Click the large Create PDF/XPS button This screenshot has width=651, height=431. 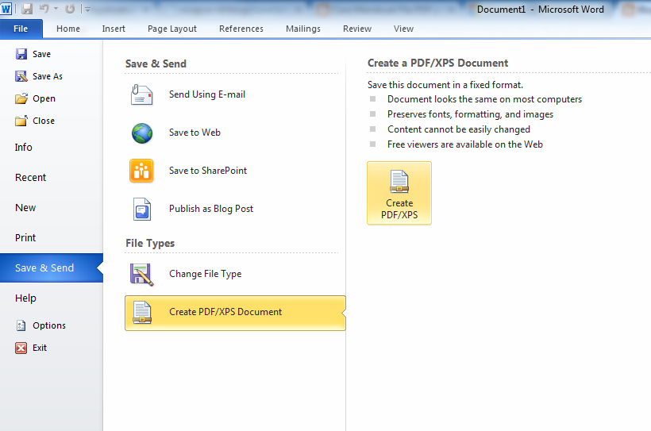pos(399,193)
